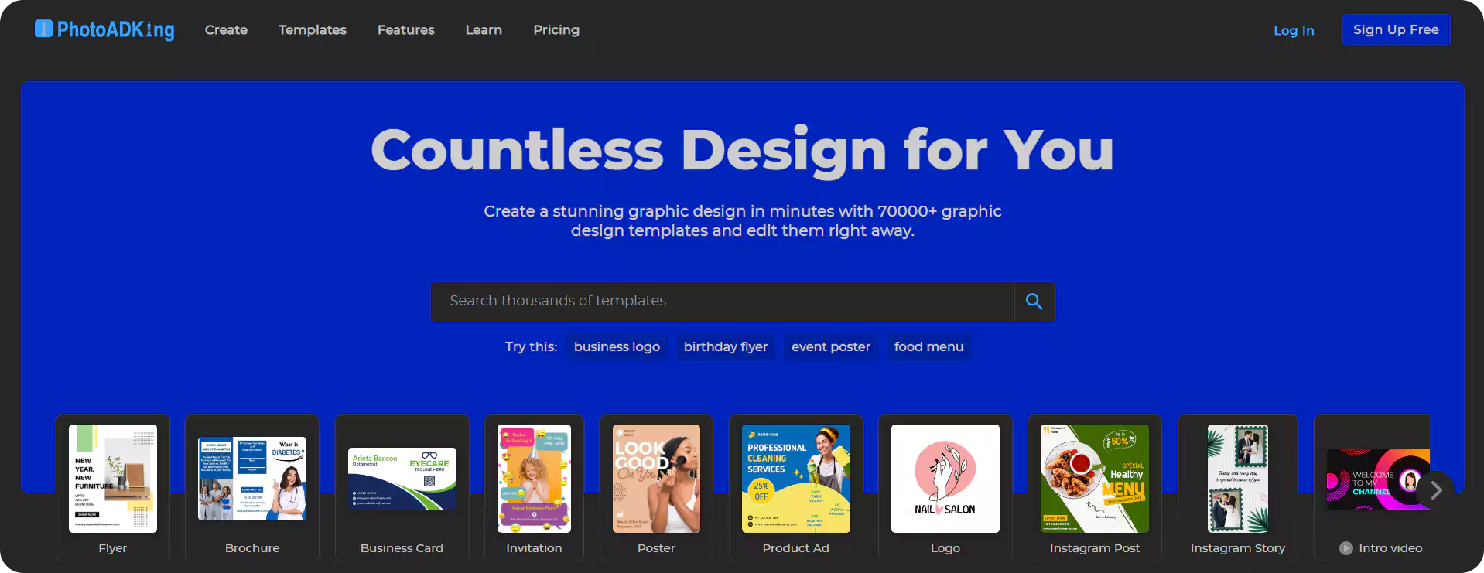Screen dimensions: 1484x573
Task: Go to the Pricing page
Action: [556, 29]
